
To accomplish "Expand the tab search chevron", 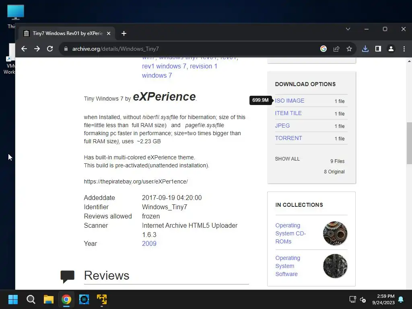I will (348, 29).
